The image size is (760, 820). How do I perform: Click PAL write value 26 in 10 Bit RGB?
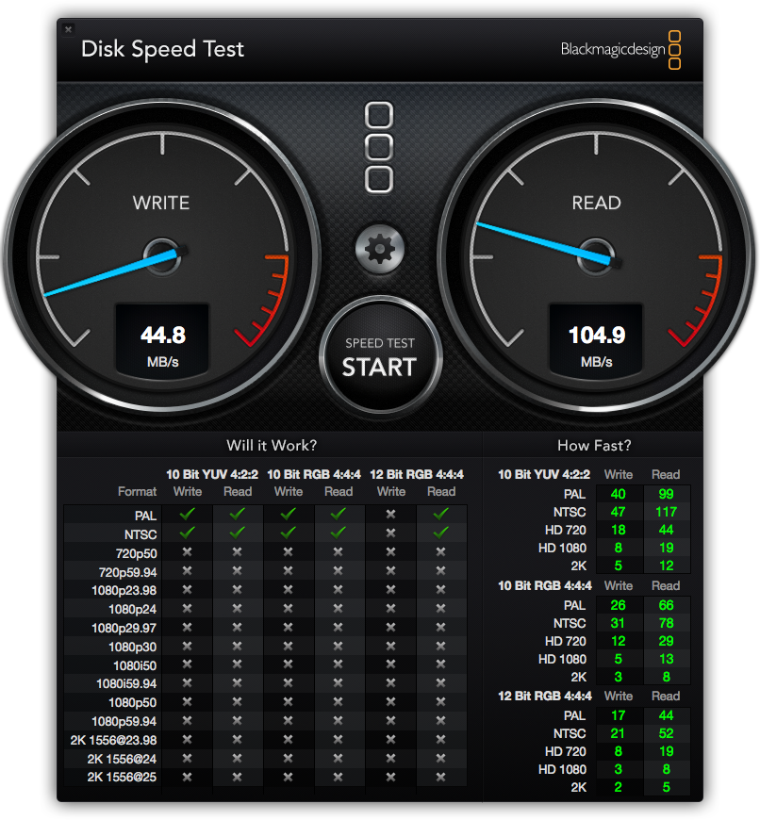click(619, 606)
